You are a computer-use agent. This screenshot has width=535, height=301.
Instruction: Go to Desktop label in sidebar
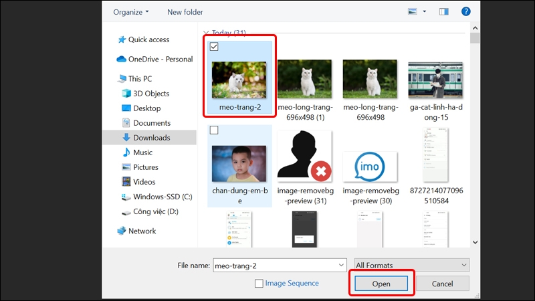pyautogui.click(x=146, y=108)
